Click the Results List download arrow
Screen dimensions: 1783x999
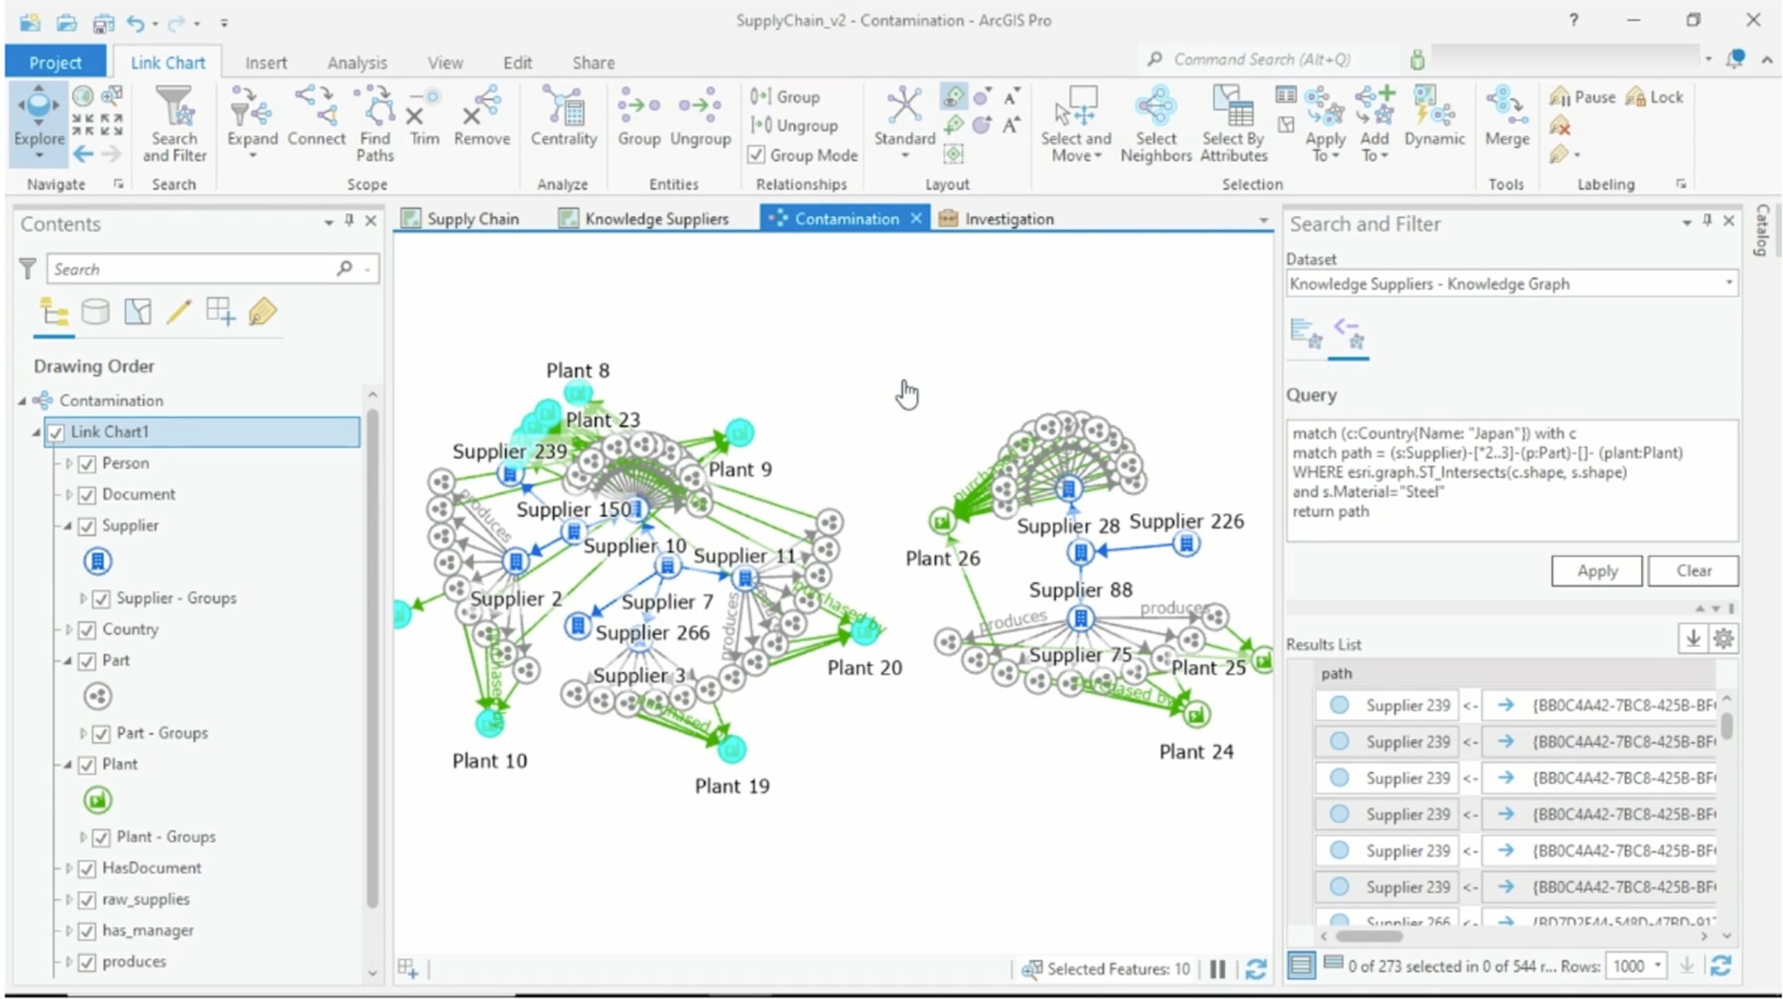1692,638
